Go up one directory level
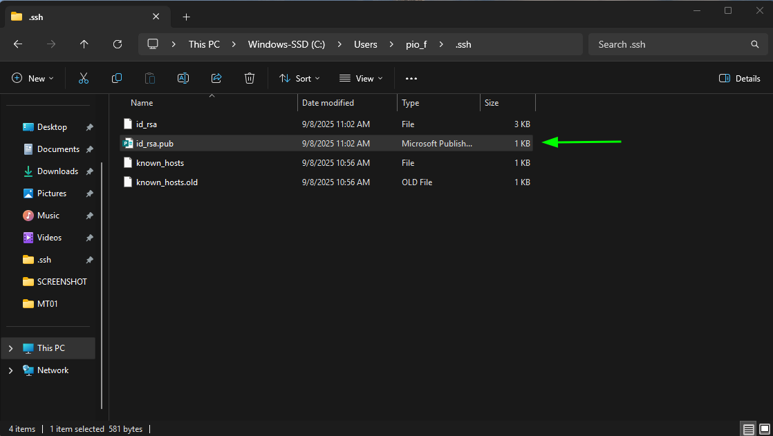The image size is (773, 436). 84,44
